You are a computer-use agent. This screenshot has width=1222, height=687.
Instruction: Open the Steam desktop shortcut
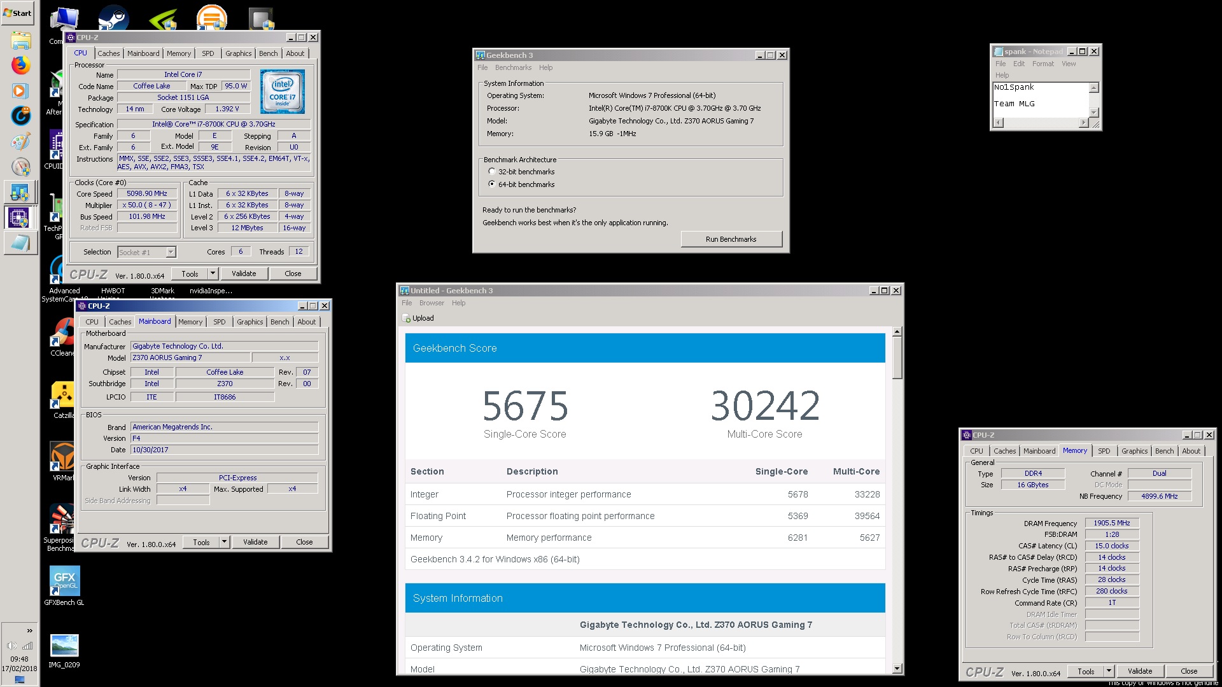(x=113, y=19)
